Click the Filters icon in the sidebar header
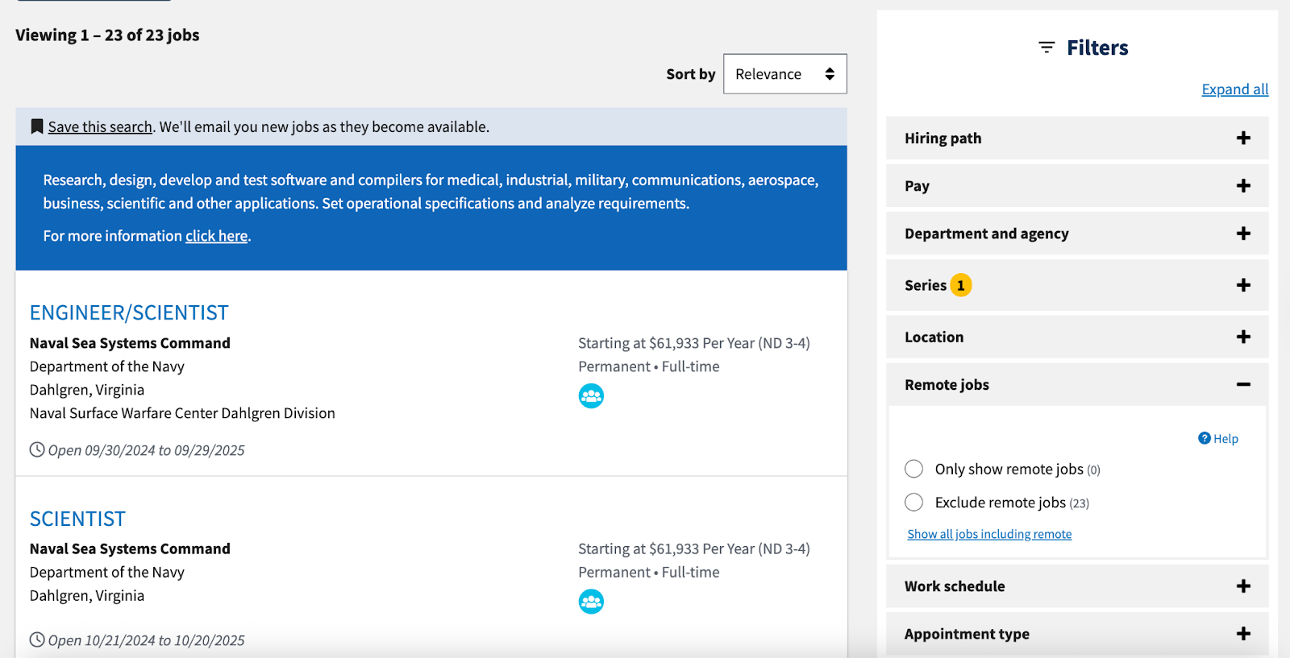Image resolution: width=1290 pixels, height=658 pixels. 1047,48
